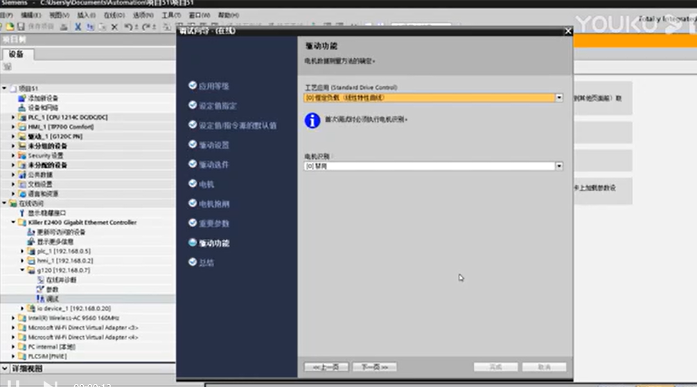This screenshot has width=697, height=387.
Task: Collapse the 项目51 project tree node
Action: [4, 89]
